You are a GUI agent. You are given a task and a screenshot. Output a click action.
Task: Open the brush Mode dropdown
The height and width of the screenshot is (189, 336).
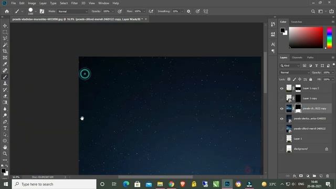click(x=73, y=12)
